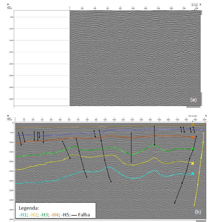209x222 pixels.
Task: Click depth label -1500 in panel (a)
Action: pos(11,40)
